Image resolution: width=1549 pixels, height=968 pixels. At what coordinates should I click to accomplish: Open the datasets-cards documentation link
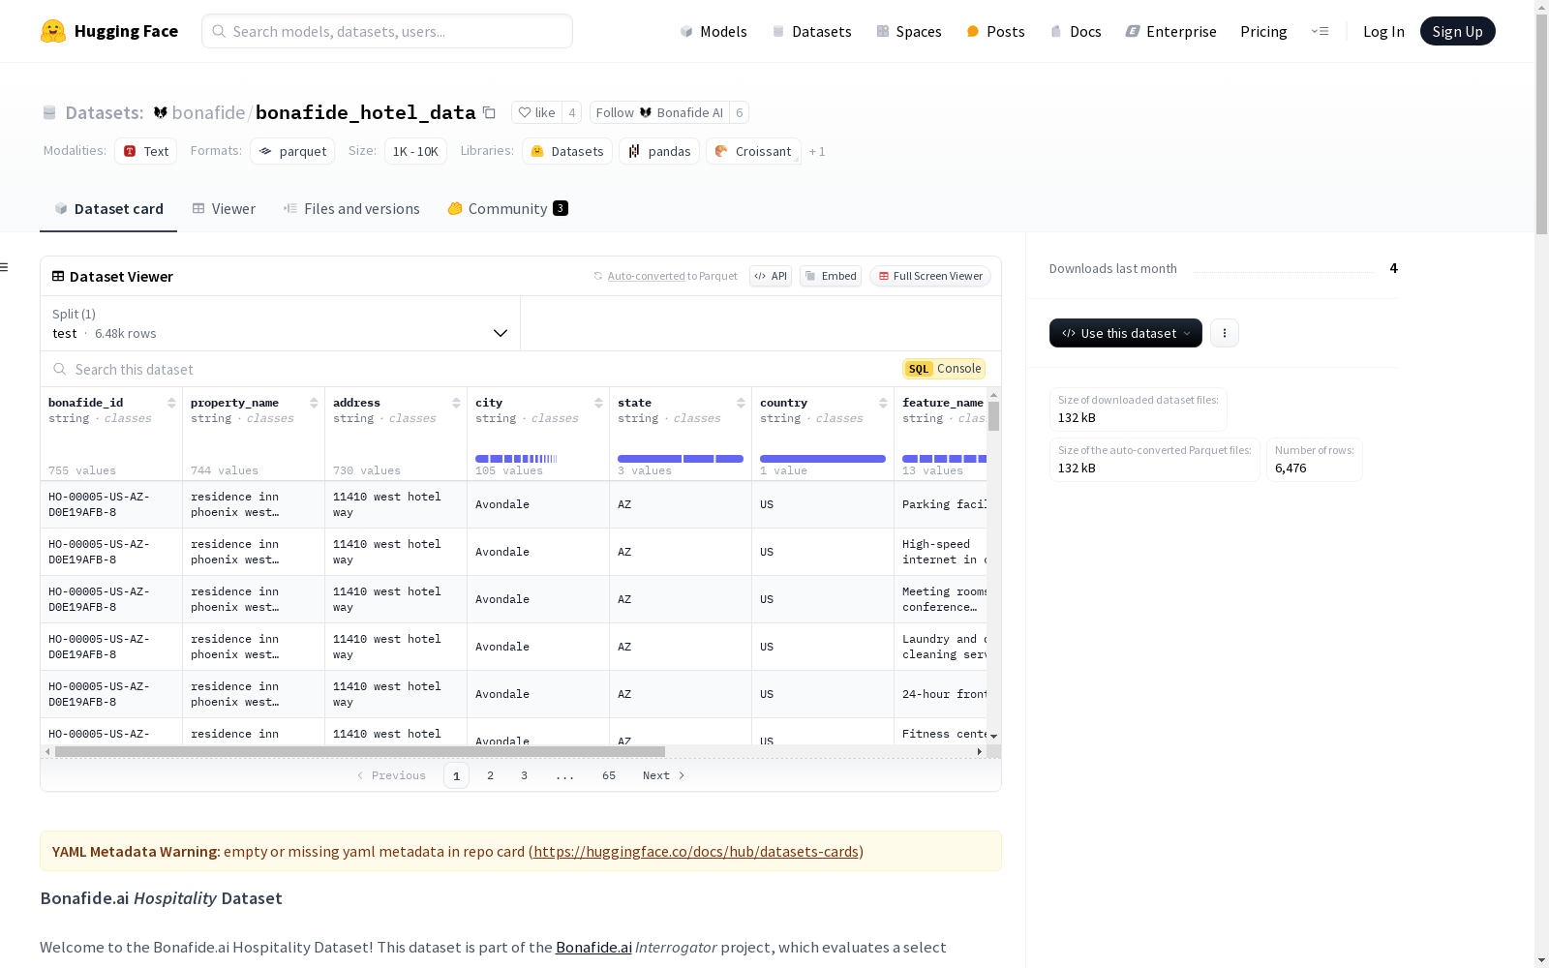pos(696,852)
